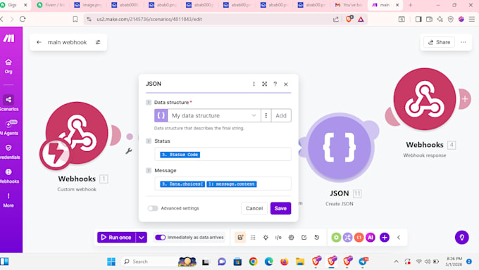479x270 pixels.
Task: Open the more options ellipsis beside Share
Action: (464, 42)
